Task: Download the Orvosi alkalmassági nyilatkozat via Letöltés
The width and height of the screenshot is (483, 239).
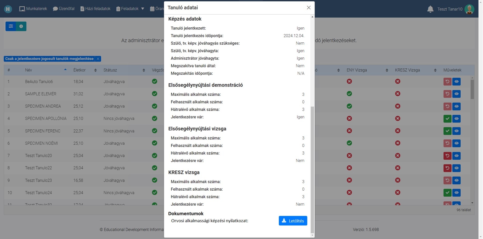Action: (x=293, y=221)
